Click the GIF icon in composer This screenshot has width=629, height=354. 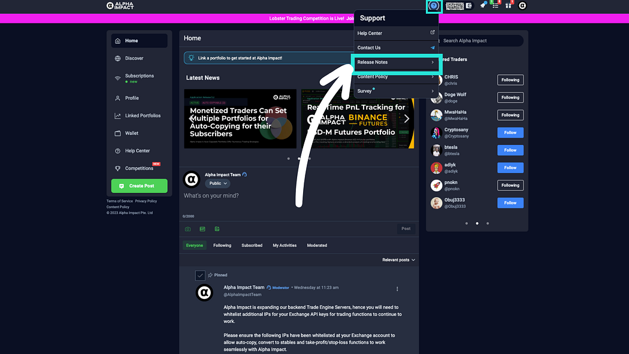point(202,229)
